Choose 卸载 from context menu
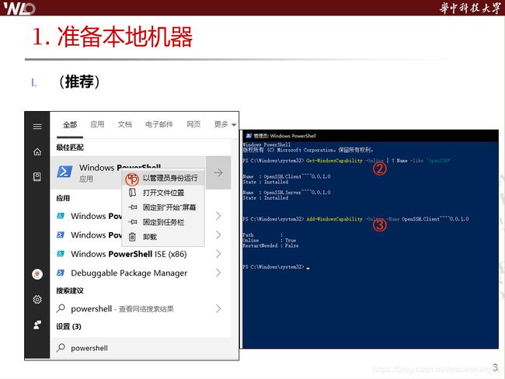This screenshot has width=505, height=379. pos(163,237)
